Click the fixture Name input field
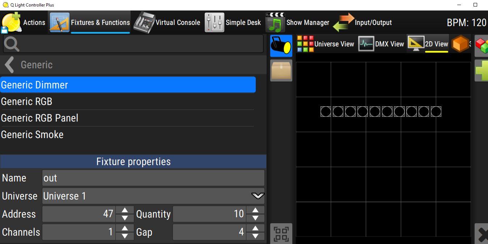 [x=153, y=178]
